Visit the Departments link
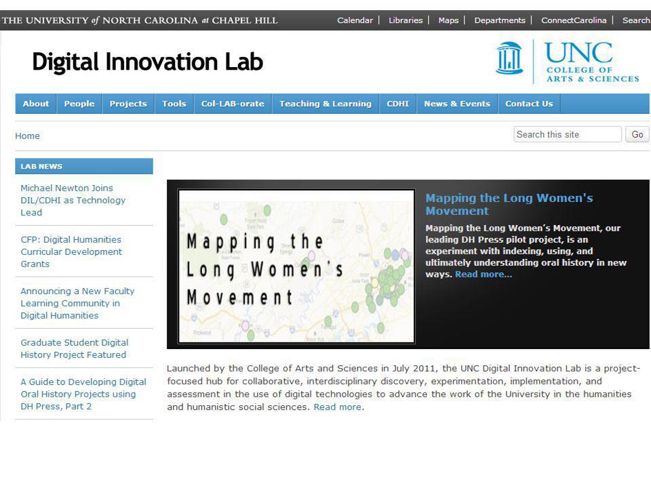Image resolution: width=651 pixels, height=488 pixels. (500, 20)
